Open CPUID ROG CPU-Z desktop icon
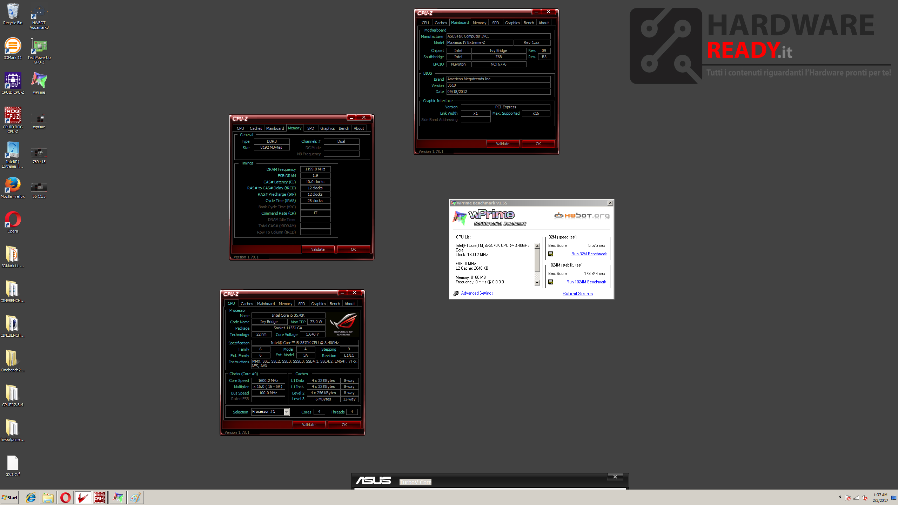Image resolution: width=898 pixels, height=505 pixels. coord(13,120)
